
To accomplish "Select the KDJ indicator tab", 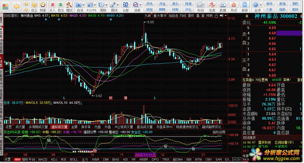I will (x=54, y=160).
